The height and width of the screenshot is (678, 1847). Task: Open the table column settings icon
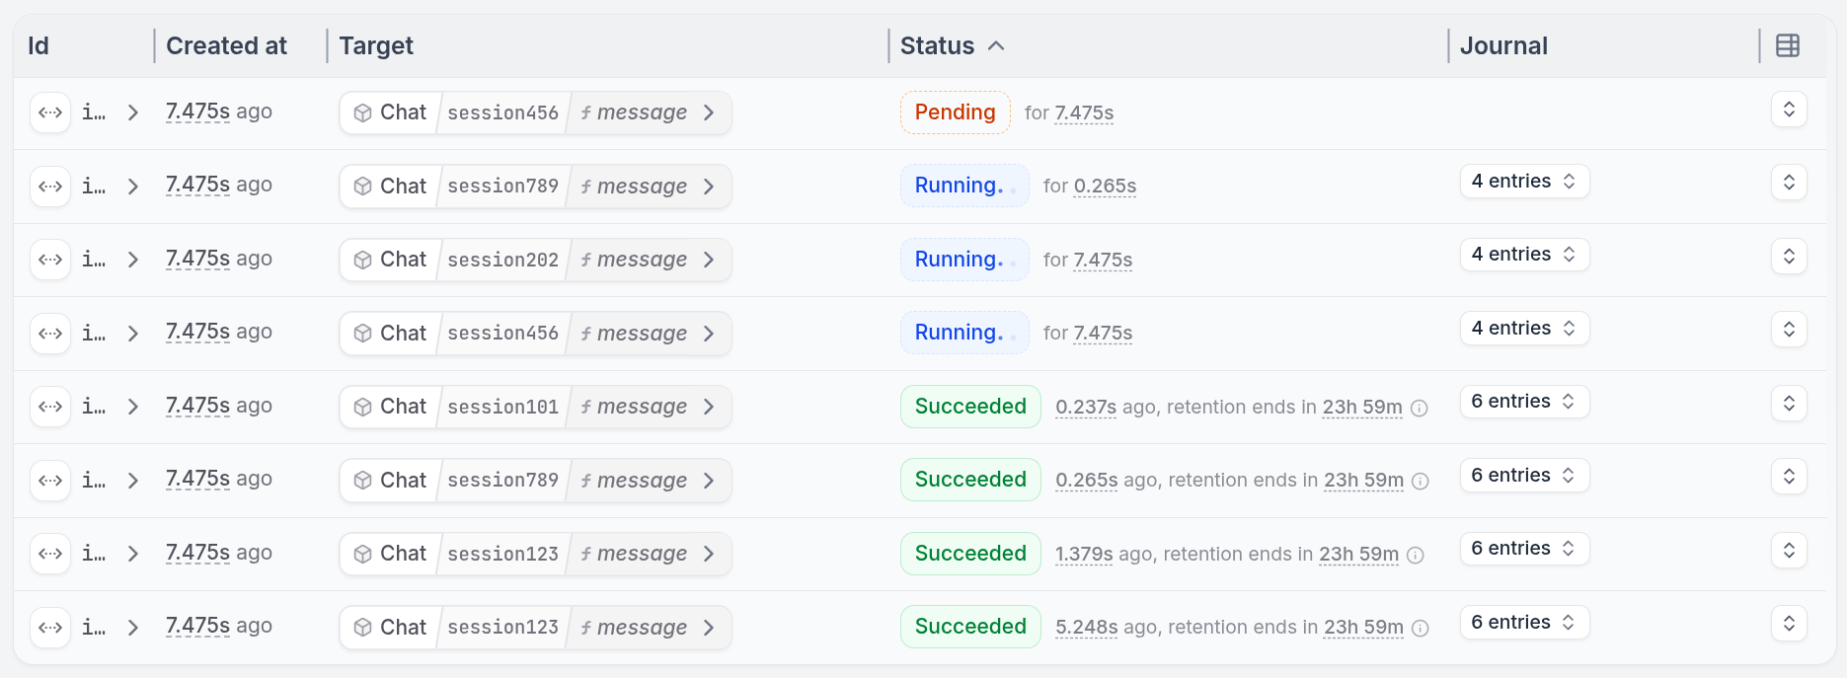coord(1787,45)
